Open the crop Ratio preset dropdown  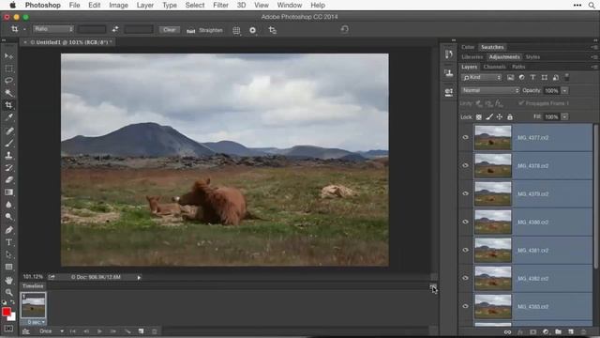(x=53, y=29)
